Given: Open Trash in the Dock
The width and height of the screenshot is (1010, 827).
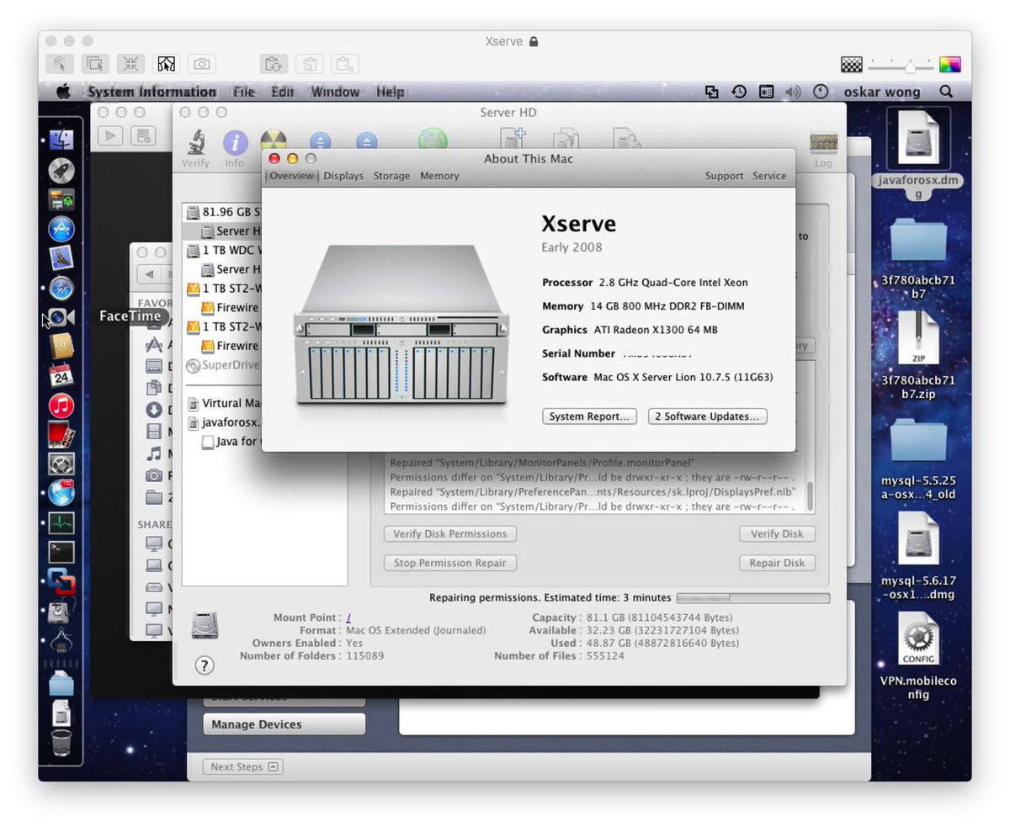Looking at the screenshot, I should click(x=61, y=743).
